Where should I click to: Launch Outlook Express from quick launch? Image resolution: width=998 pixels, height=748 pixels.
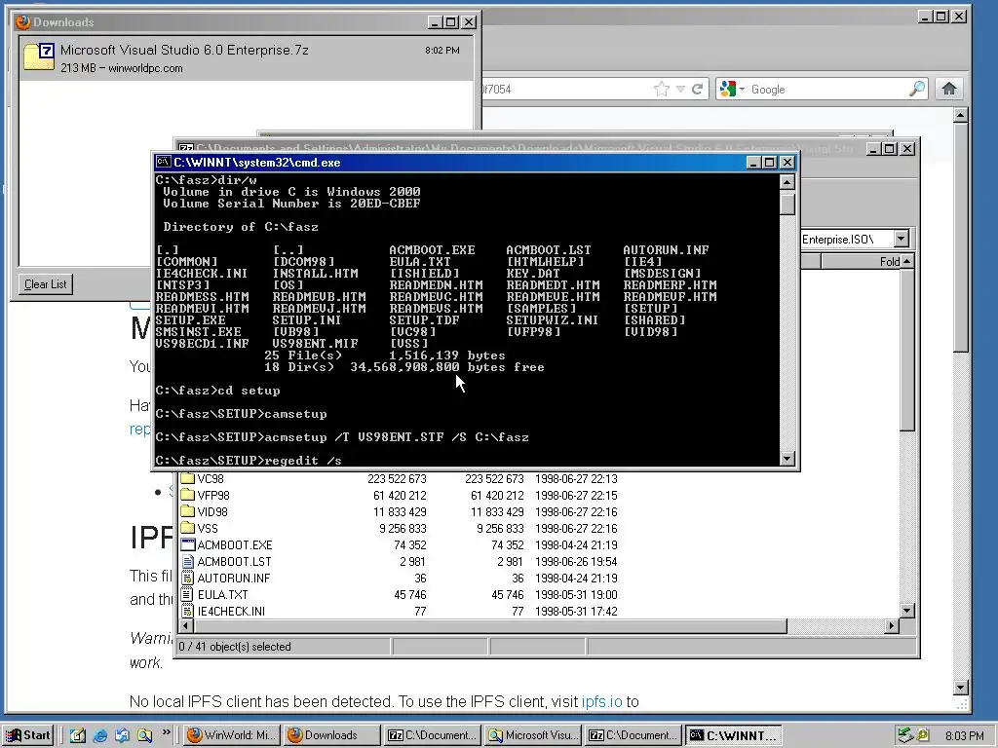coord(122,735)
